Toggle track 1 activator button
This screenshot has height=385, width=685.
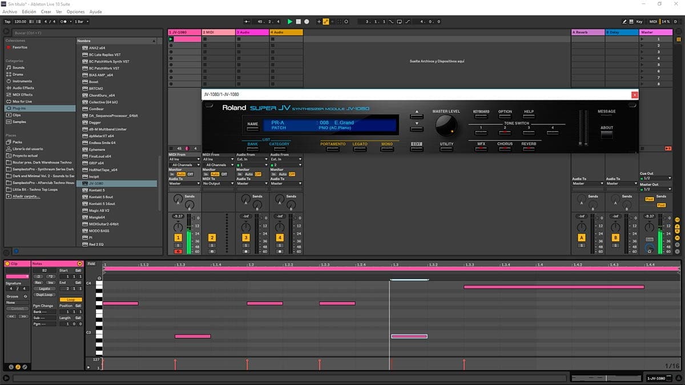click(178, 237)
